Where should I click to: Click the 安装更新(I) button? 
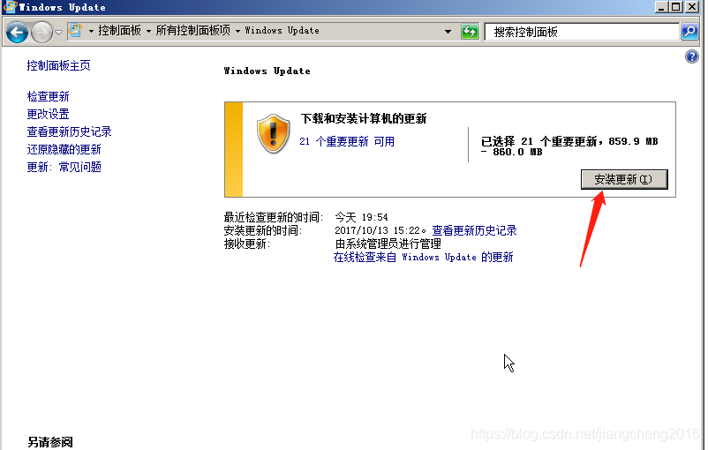624,179
